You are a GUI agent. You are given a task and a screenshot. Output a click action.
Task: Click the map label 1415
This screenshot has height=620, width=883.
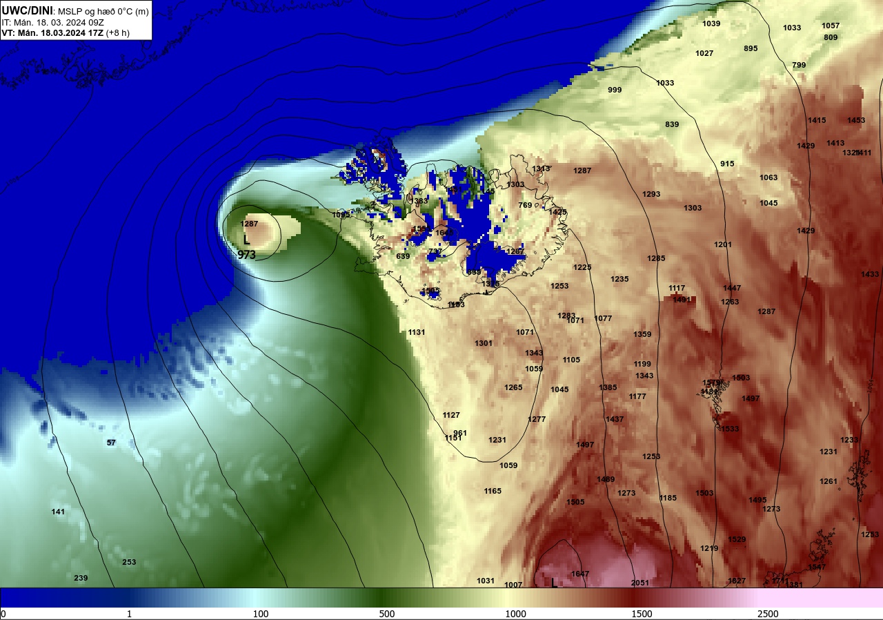[x=817, y=120]
